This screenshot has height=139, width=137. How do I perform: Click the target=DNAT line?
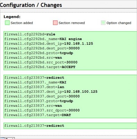pos(37,115)
